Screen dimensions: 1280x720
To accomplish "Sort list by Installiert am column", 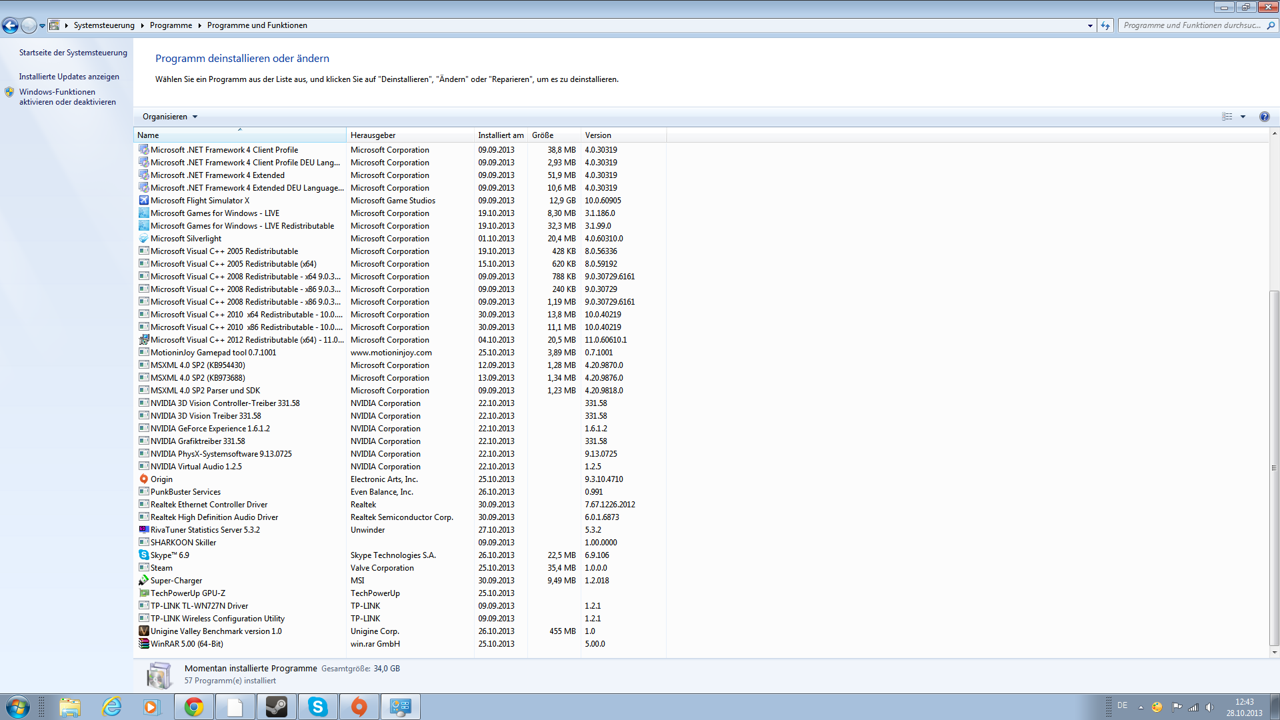I will (500, 135).
